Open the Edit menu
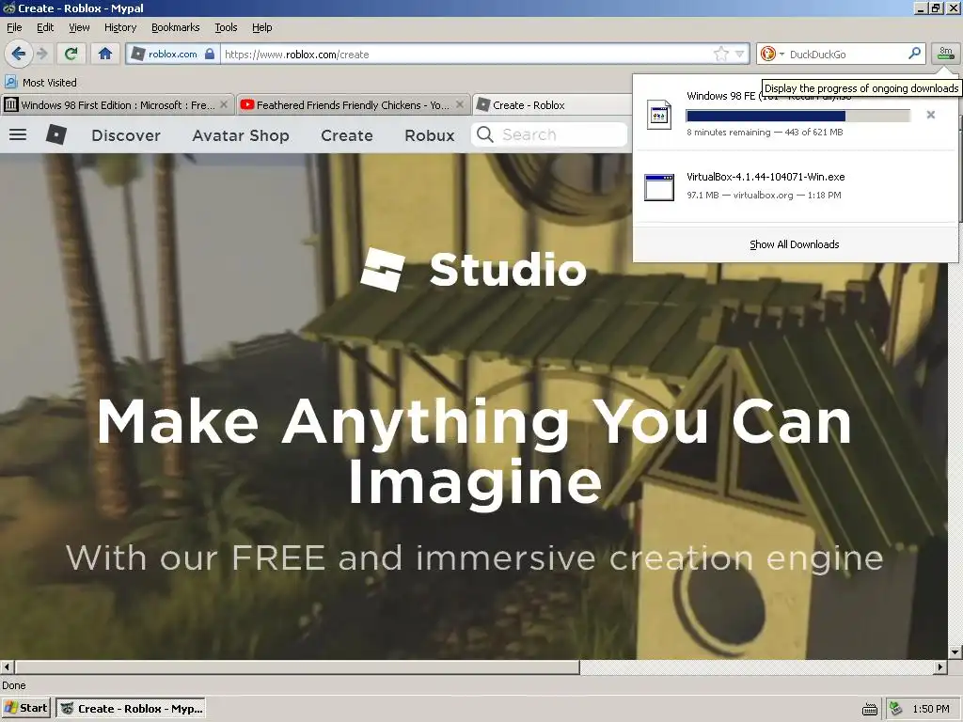The width and height of the screenshot is (963, 722). point(45,27)
